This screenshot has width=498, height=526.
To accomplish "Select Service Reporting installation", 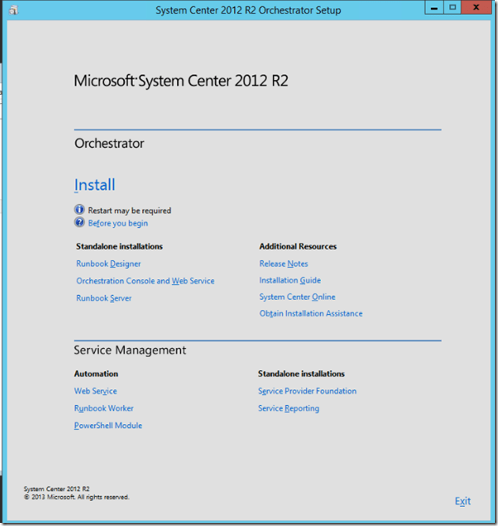I will pos(289,409).
